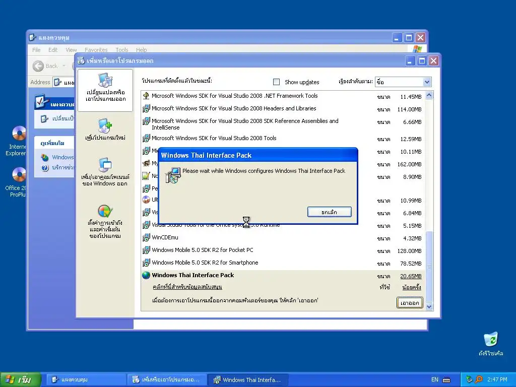This screenshot has height=387, width=516.
Task: Click icon of Windows Mobile SDK Pocket PC
Action: coord(146,250)
